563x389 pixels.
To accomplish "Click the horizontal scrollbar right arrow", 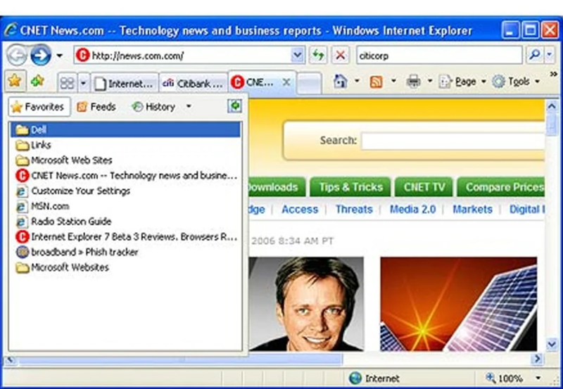I will coord(537,359).
